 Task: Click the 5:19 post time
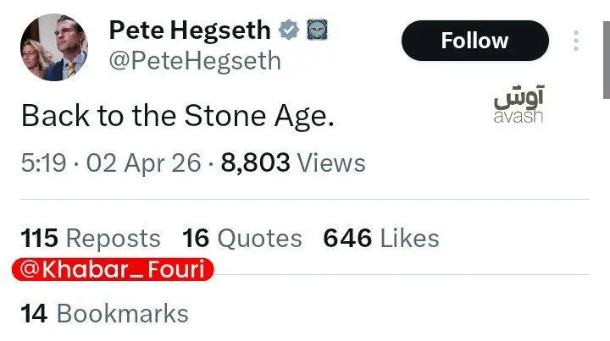[x=43, y=162]
